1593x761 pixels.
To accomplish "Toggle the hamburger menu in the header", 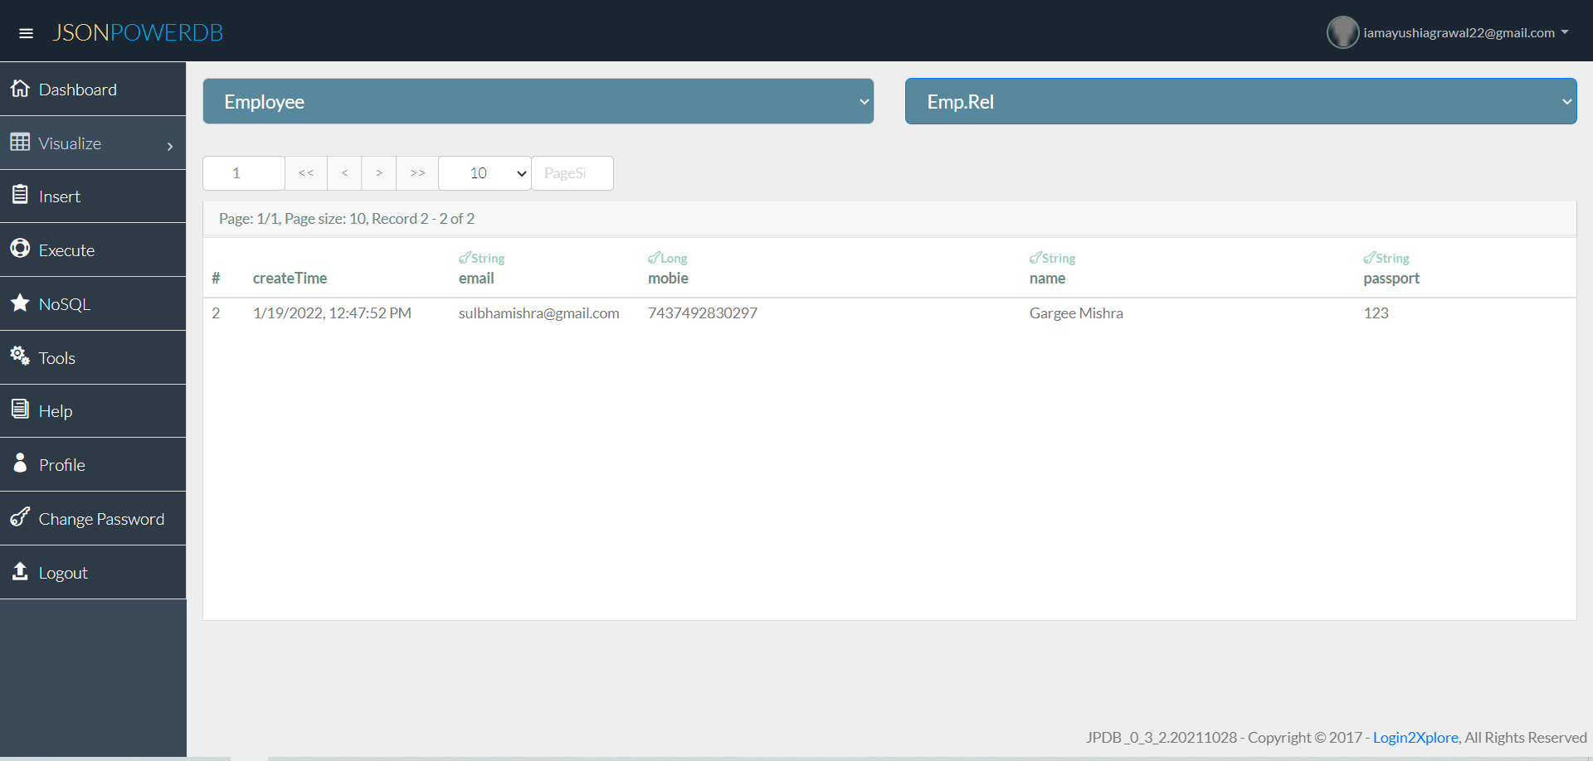I will pyautogui.click(x=27, y=32).
